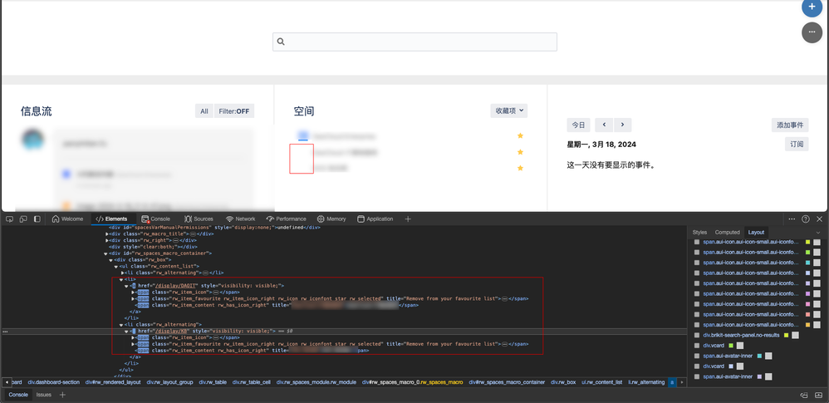Go to previous day in calendar
This screenshot has width=829, height=403.
tap(604, 125)
